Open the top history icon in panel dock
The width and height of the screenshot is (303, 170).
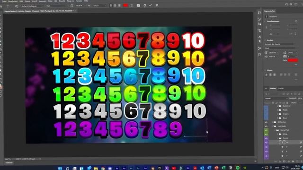[x=259, y=13]
